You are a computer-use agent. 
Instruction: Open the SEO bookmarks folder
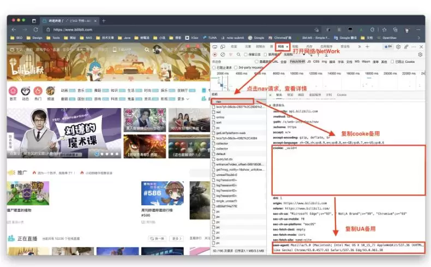16,38
